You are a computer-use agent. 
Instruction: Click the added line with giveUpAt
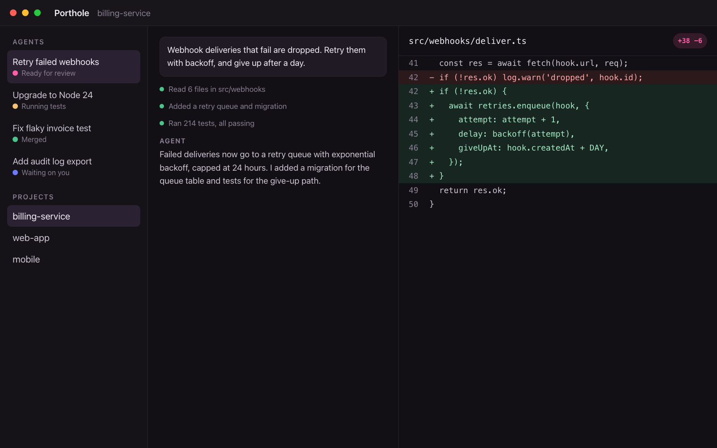pos(558,148)
